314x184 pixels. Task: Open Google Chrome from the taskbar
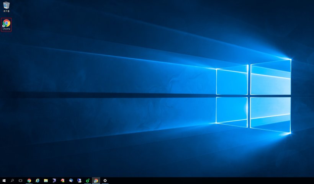(29, 181)
